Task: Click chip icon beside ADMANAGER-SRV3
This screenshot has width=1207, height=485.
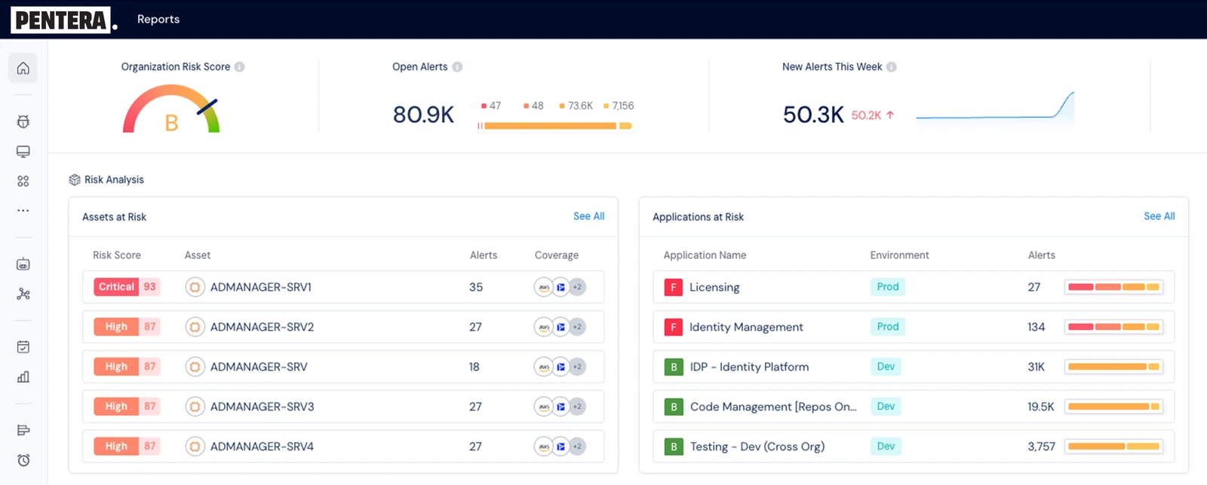Action: click(x=195, y=407)
